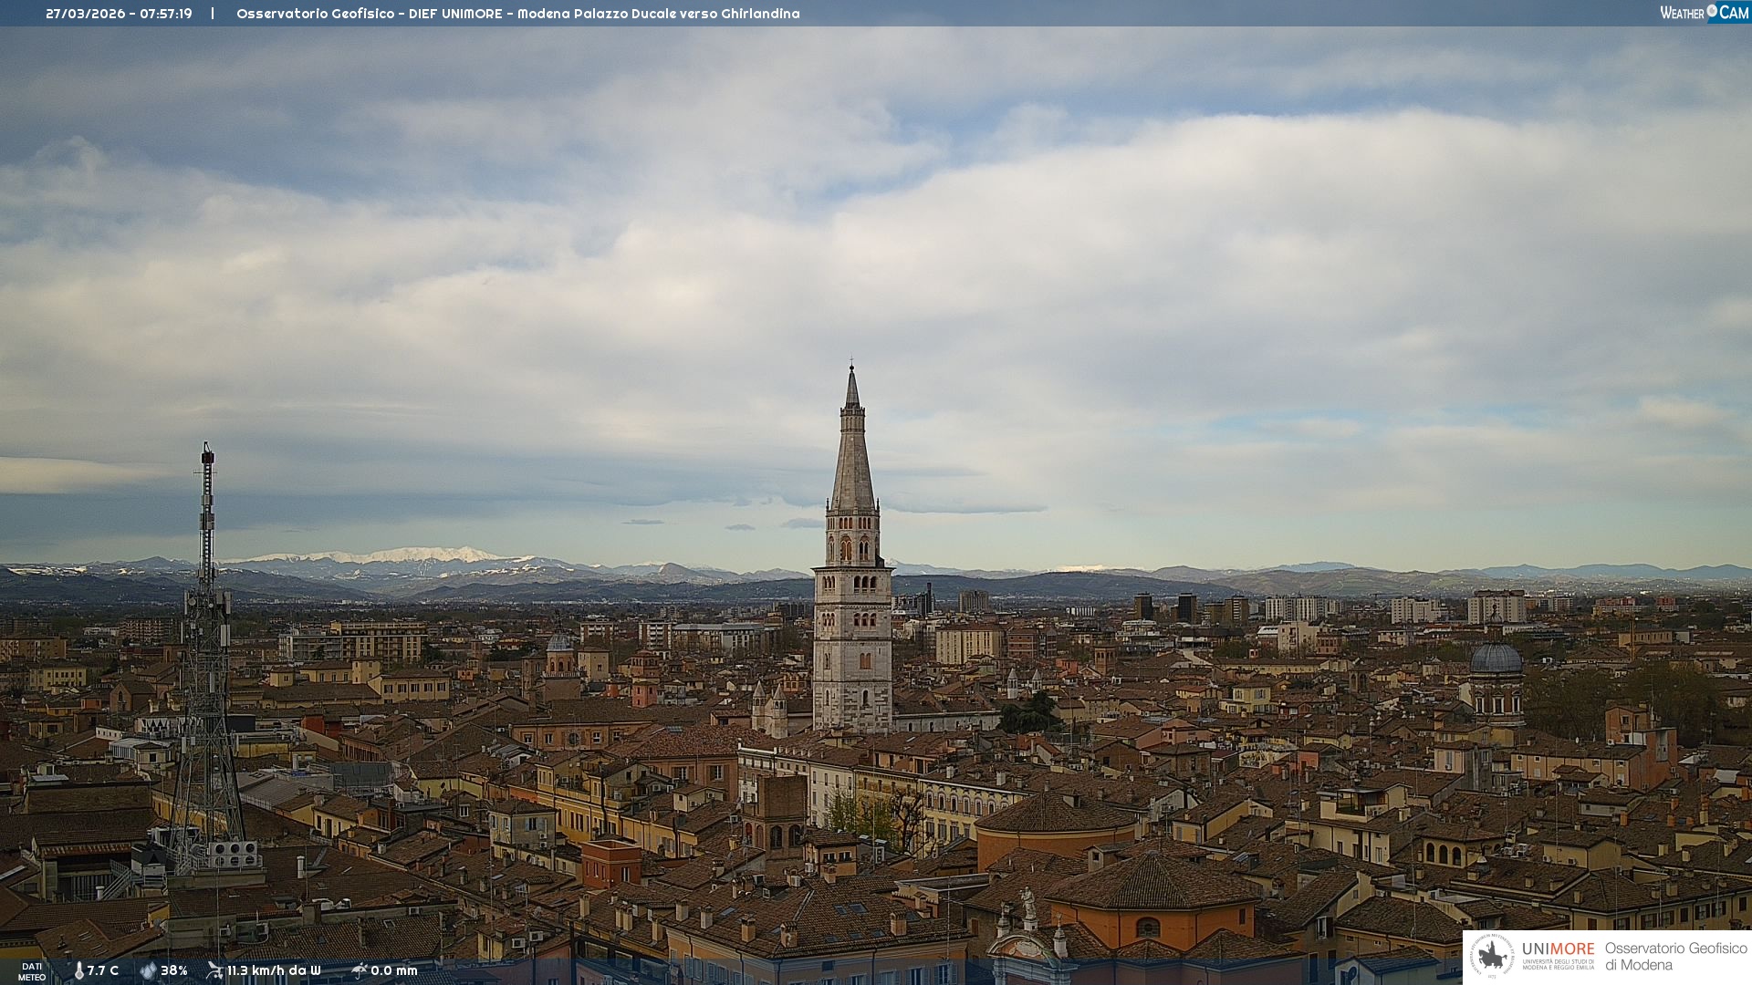Click the humidity water drops icon
Viewport: 1752px width, 985px height.
coord(148,970)
